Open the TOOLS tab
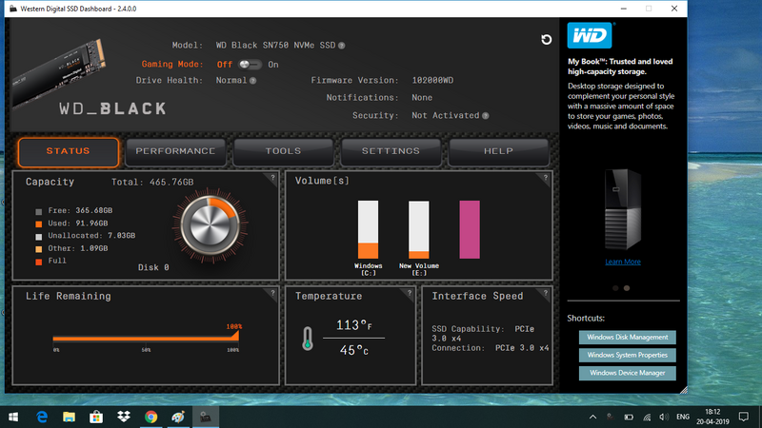The height and width of the screenshot is (428, 762). 283,151
